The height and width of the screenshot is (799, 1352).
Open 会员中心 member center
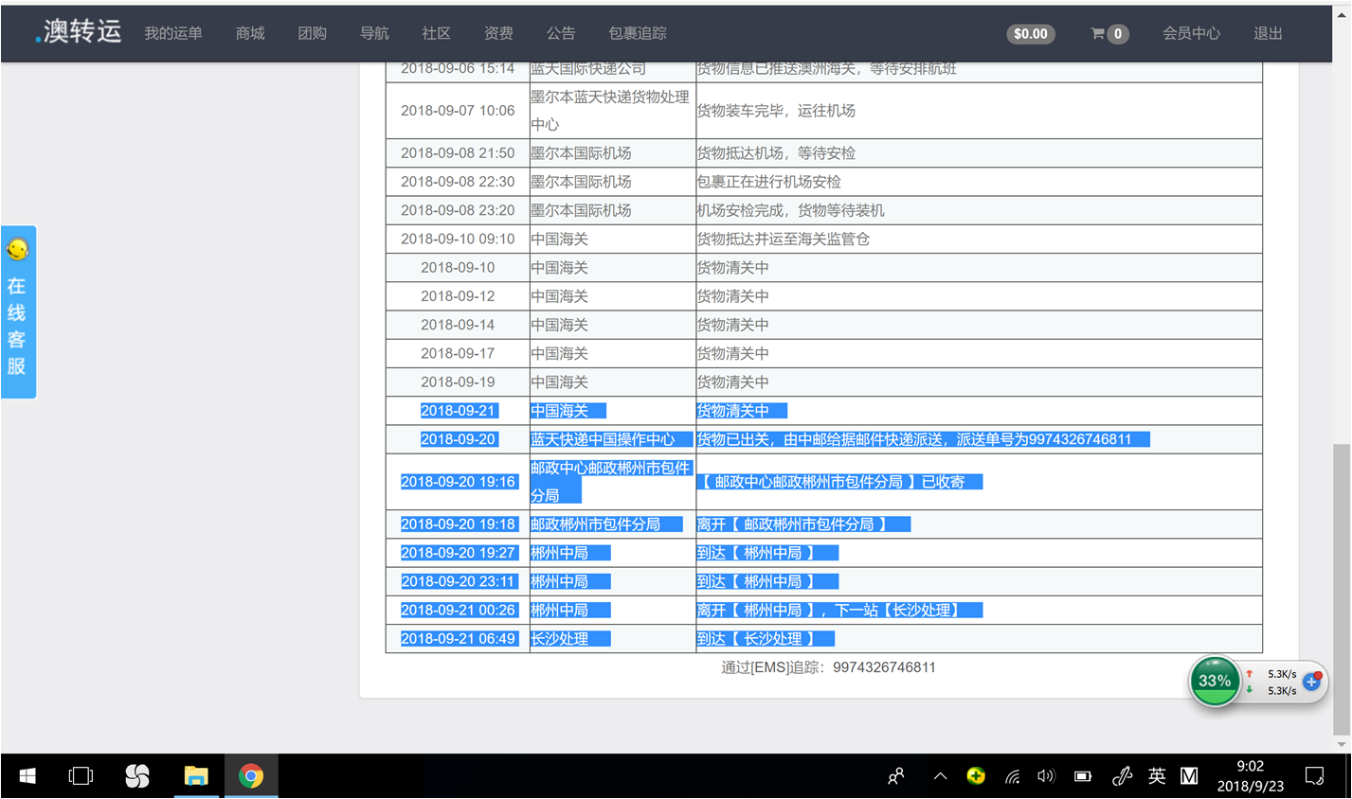(x=1191, y=33)
